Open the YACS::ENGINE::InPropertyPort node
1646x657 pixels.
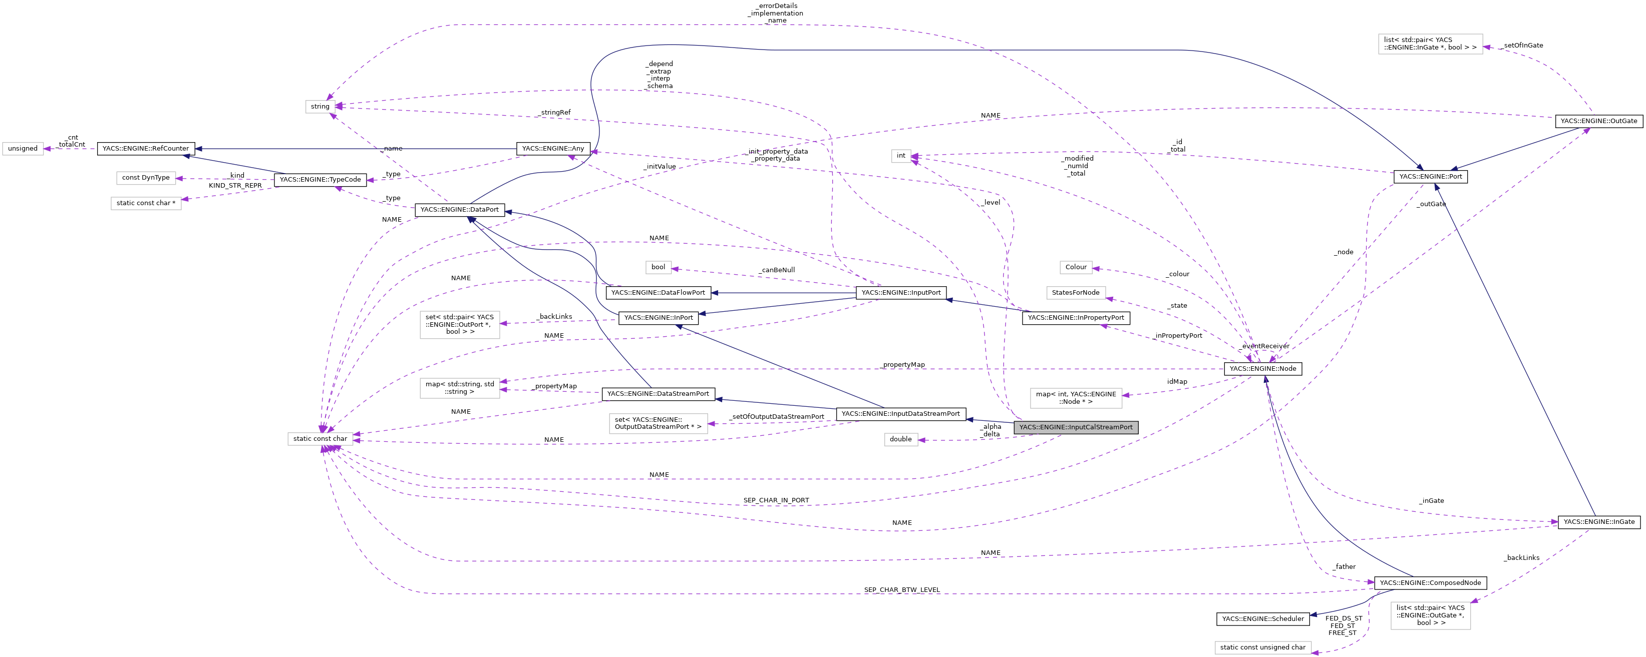[x=1076, y=317]
